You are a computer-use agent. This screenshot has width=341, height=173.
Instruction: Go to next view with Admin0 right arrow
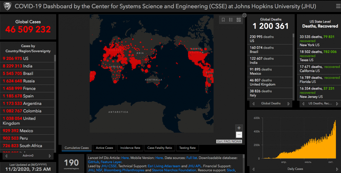pos(50,156)
